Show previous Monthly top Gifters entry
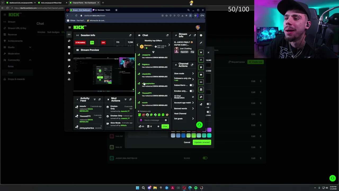The width and height of the screenshot is (339, 191). coord(137,45)
